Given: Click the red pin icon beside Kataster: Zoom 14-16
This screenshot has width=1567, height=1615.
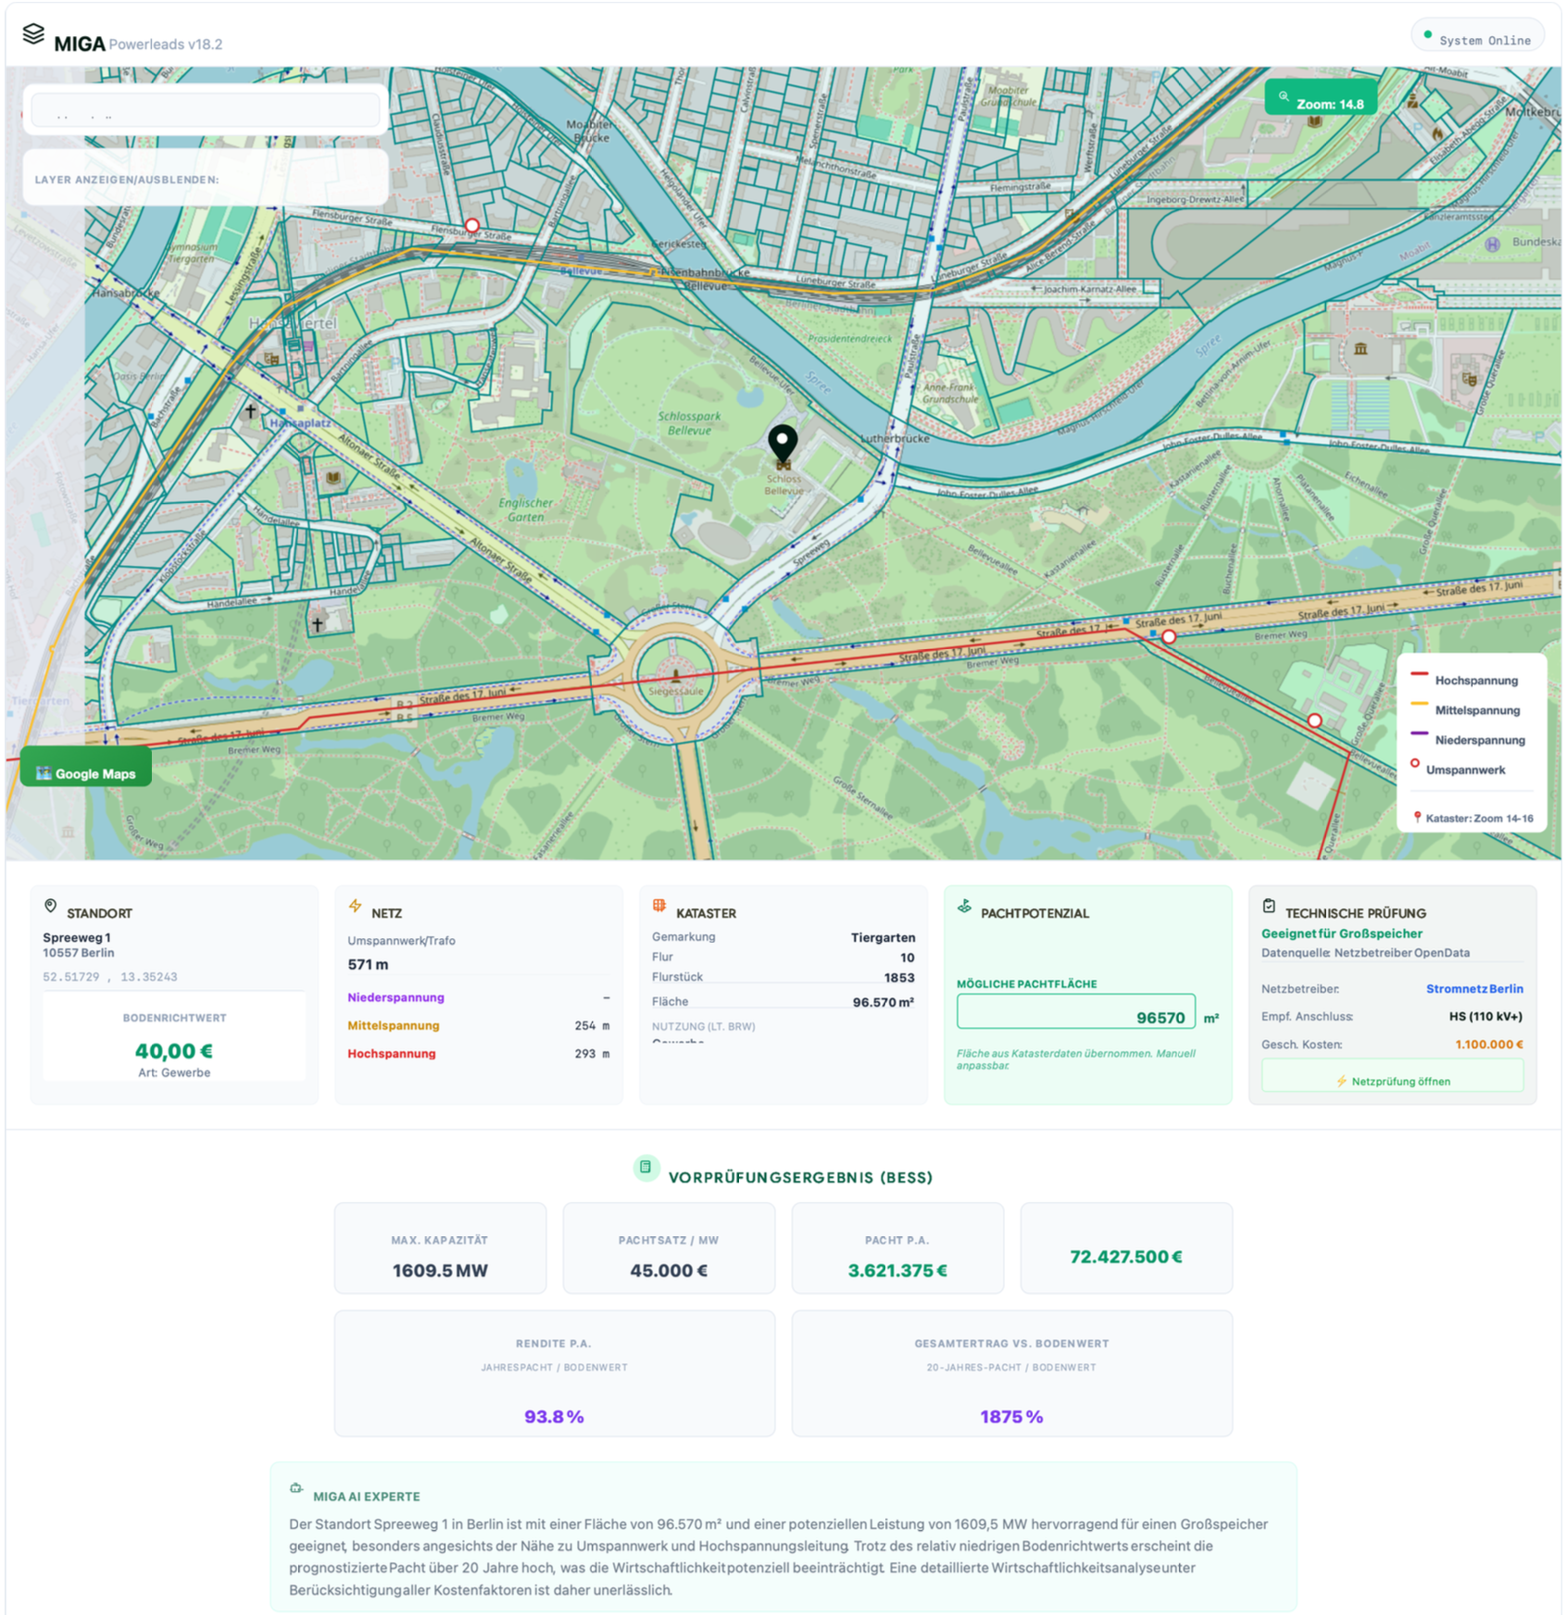Looking at the screenshot, I should (x=1417, y=818).
